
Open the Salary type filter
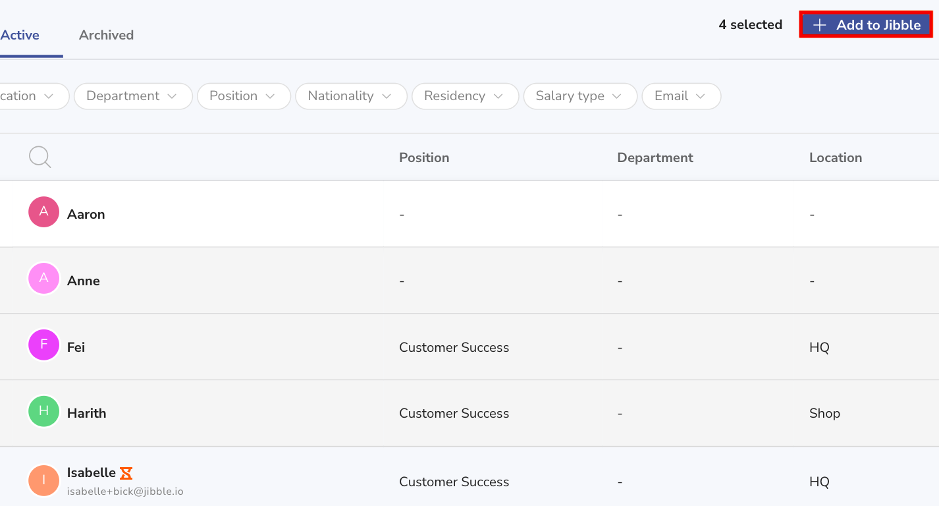[580, 96]
